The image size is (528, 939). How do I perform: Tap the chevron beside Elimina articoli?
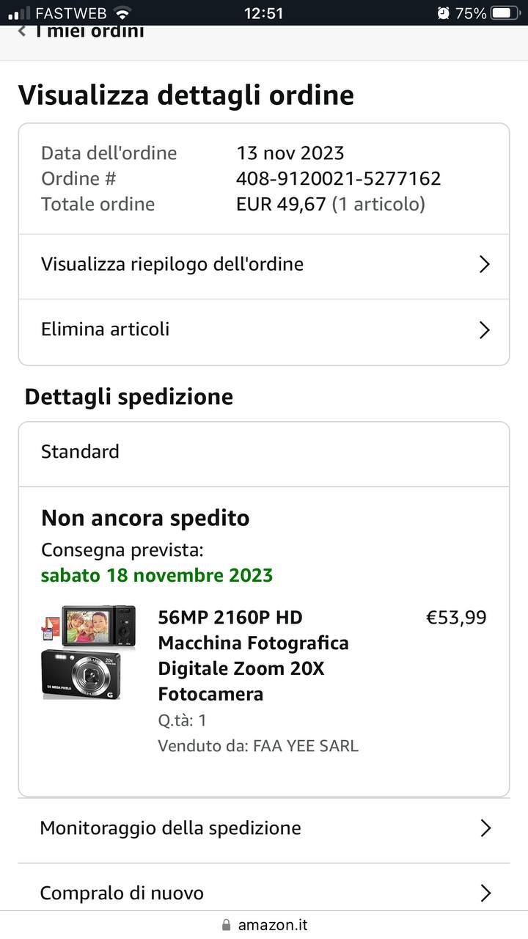pyautogui.click(x=484, y=330)
